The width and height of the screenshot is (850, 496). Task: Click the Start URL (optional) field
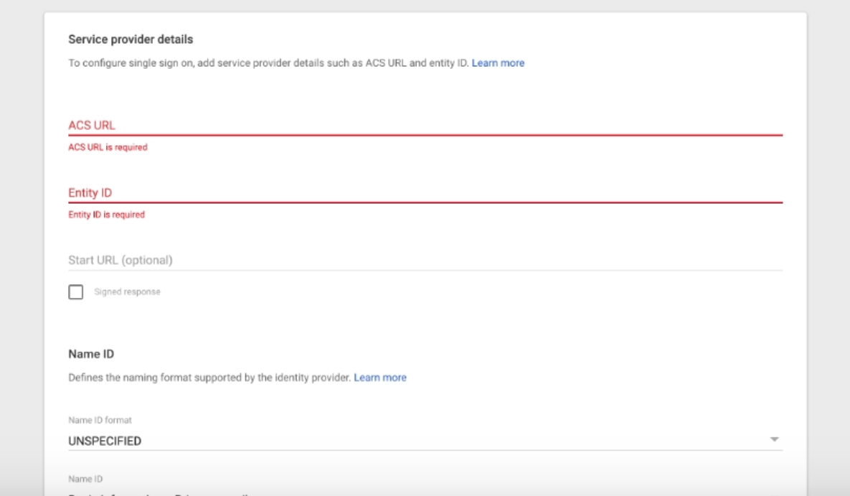(x=425, y=260)
